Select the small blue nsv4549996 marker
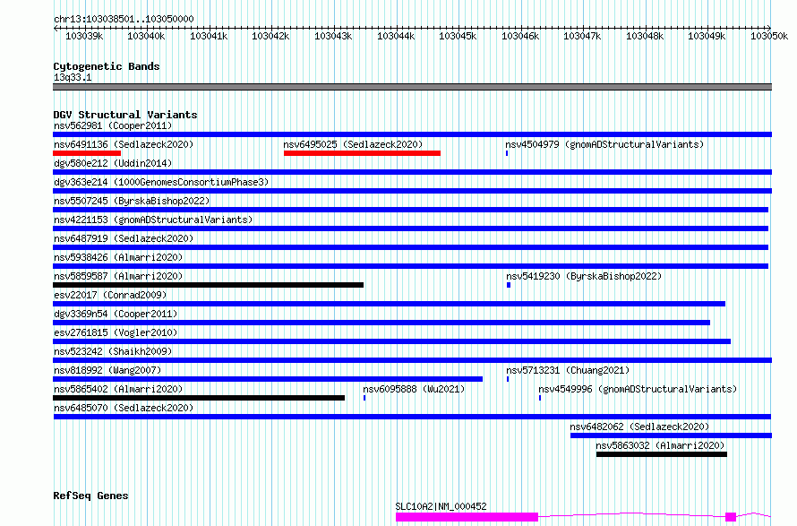Viewport: 797px width, 526px height. 540,398
